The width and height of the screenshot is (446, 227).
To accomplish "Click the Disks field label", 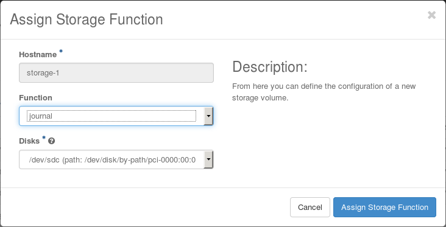I will pos(29,141).
